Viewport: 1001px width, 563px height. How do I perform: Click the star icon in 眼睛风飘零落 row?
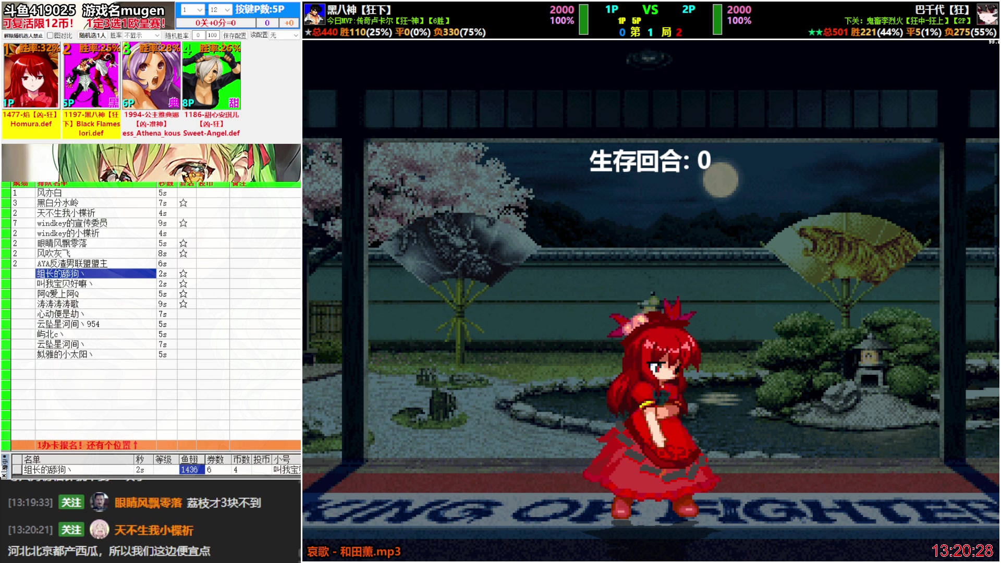pyautogui.click(x=183, y=243)
